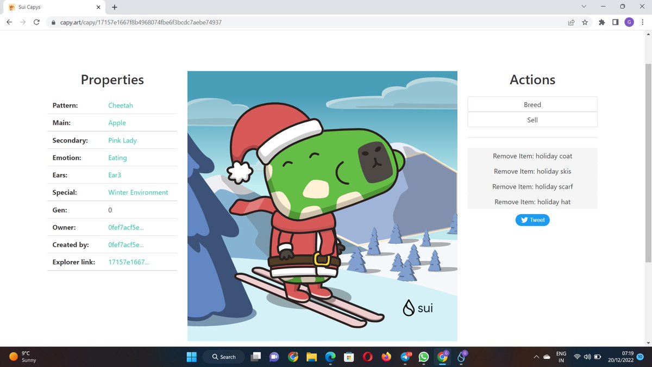Click the capy ski artwork image
This screenshot has width=652, height=367.
click(322, 206)
